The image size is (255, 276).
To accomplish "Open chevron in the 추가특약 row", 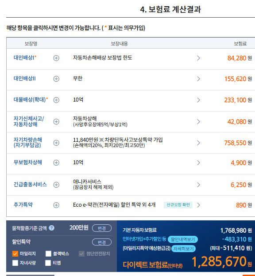I will [x=198, y=205].
